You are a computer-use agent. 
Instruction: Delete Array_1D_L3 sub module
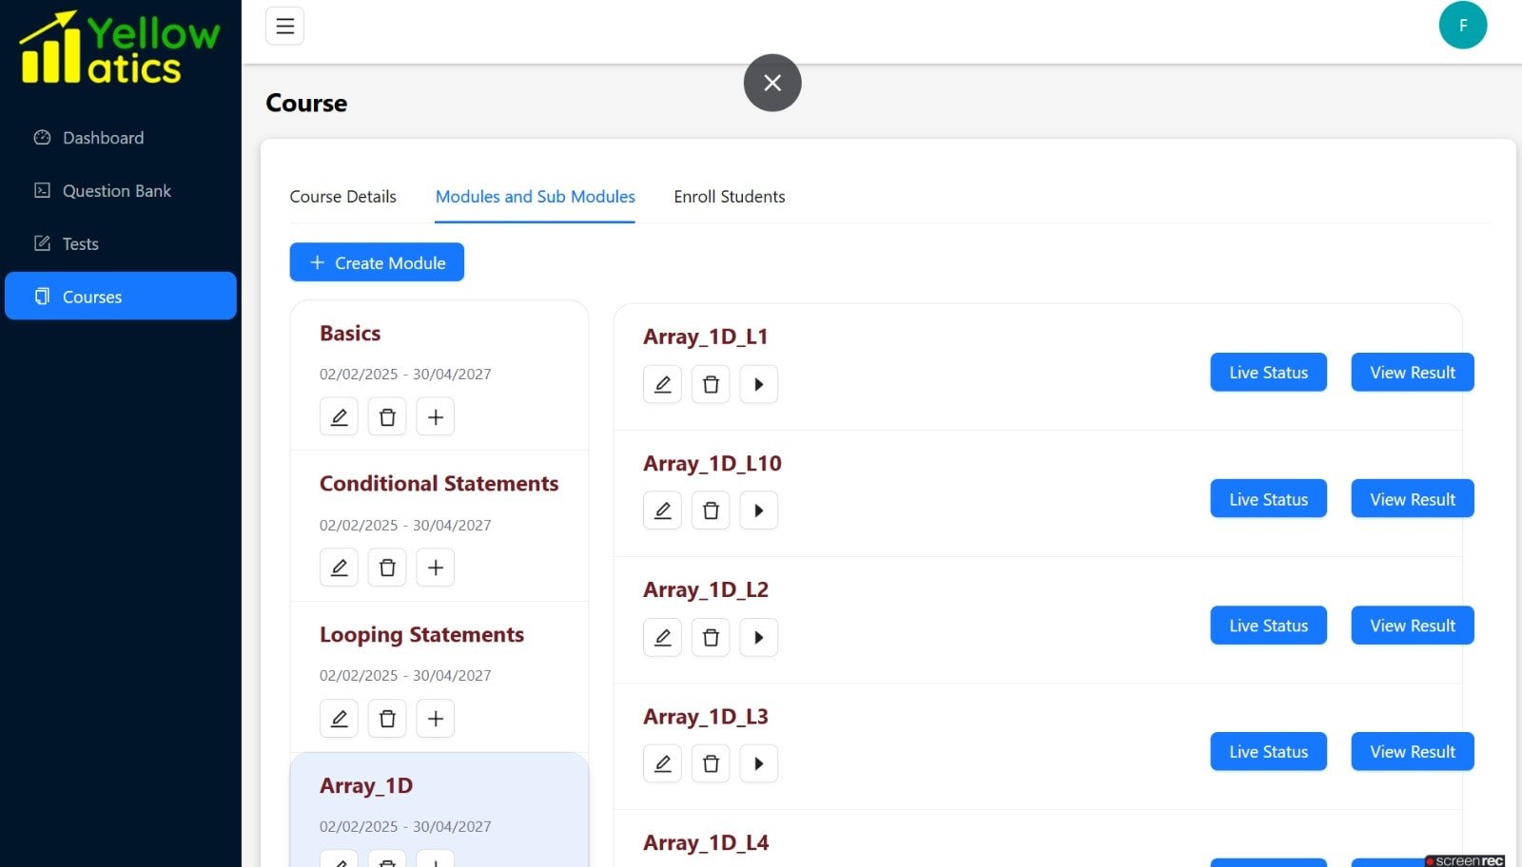(x=711, y=763)
